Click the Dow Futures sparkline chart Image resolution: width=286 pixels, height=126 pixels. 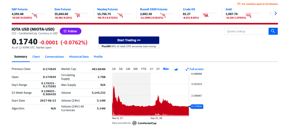pyautogui.click(x=81, y=15)
